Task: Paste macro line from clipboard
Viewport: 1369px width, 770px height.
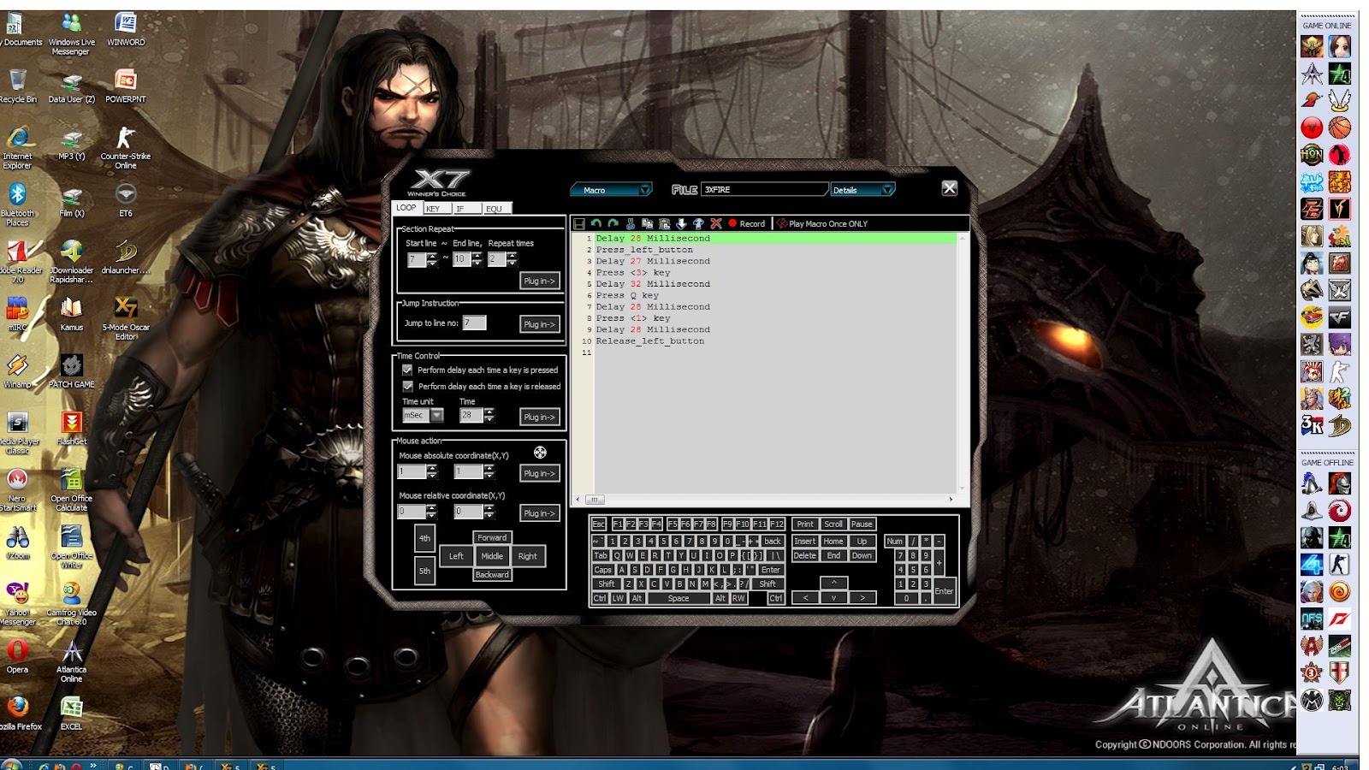Action: [x=665, y=223]
